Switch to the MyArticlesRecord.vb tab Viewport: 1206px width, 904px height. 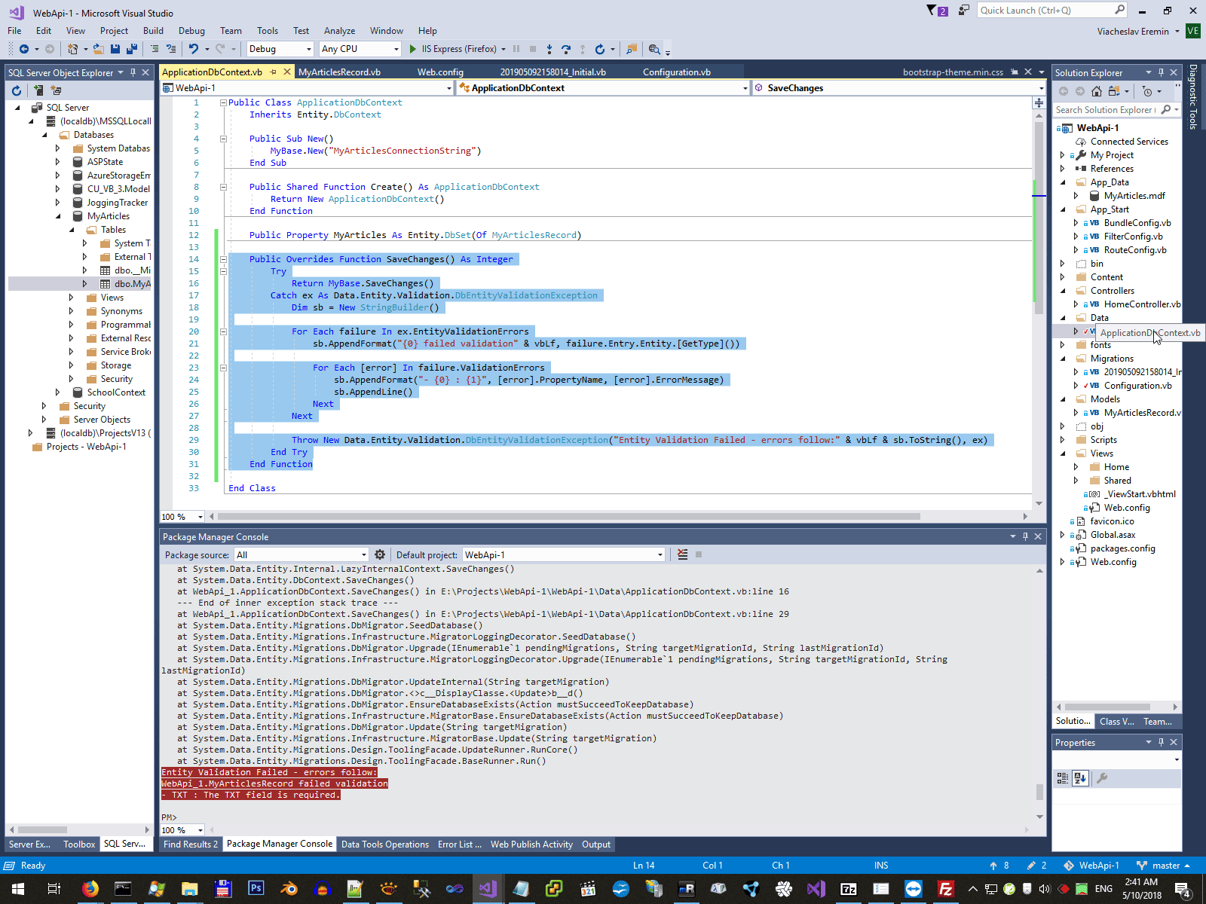point(339,72)
